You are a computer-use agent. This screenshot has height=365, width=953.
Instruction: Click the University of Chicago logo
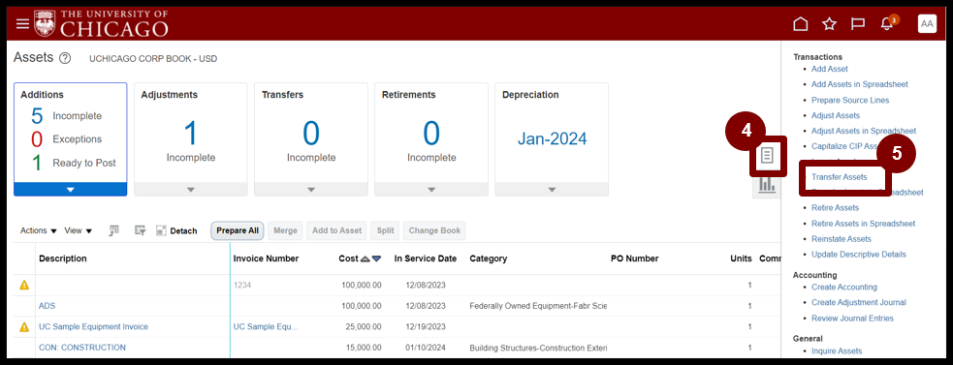pyautogui.click(x=101, y=23)
